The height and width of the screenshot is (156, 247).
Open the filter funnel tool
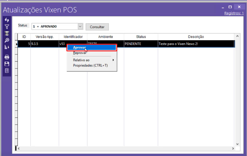coord(7,27)
